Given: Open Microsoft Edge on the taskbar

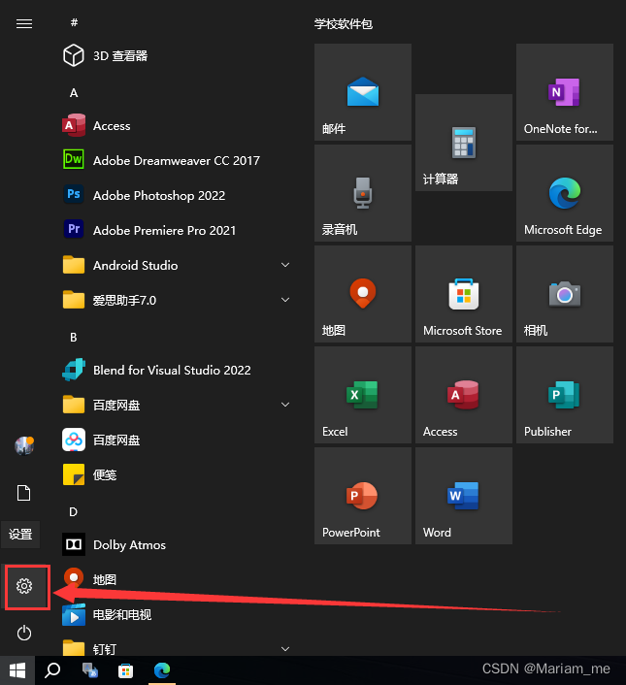Looking at the screenshot, I should click(162, 670).
